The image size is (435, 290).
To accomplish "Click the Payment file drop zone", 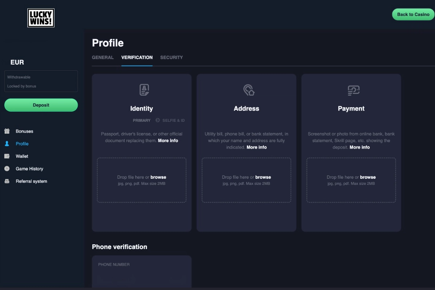I will coord(351,180).
